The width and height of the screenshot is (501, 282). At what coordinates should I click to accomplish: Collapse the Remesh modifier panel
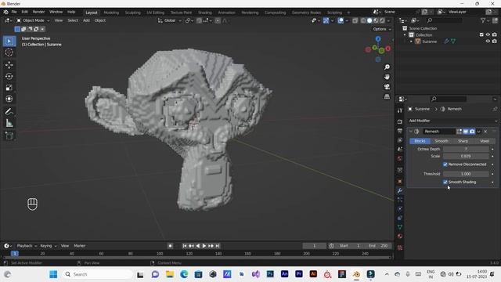click(411, 132)
